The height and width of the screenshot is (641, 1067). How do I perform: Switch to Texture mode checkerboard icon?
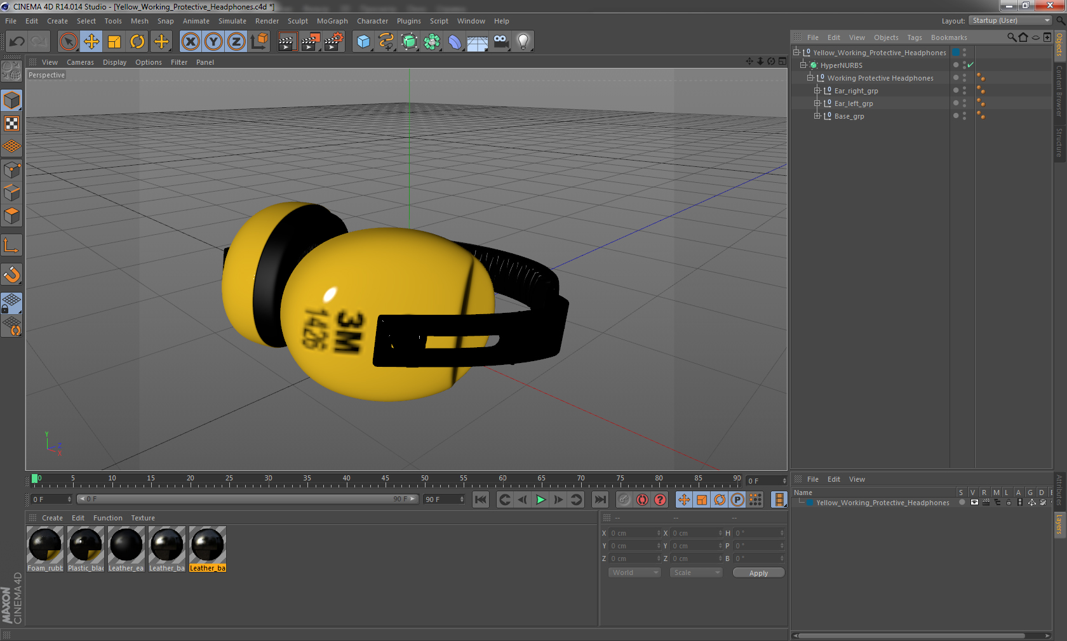(x=11, y=123)
